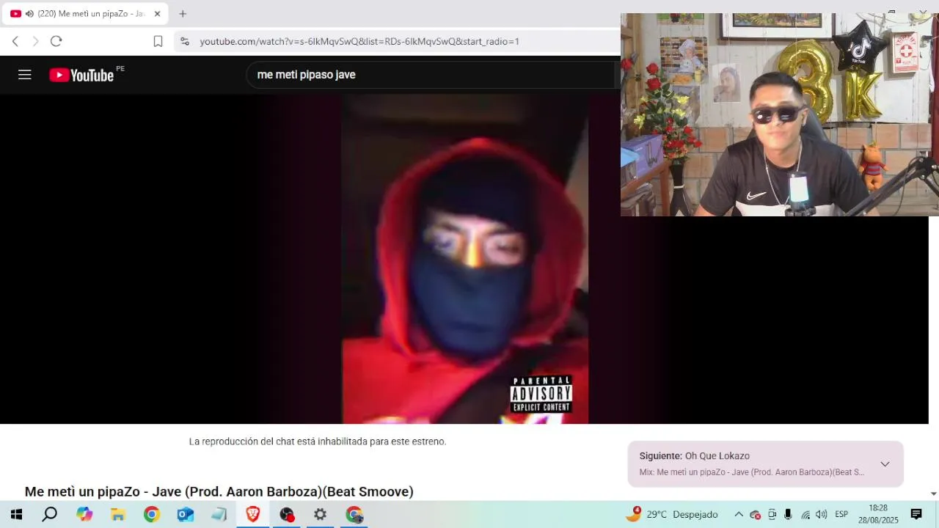This screenshot has height=528, width=939.
Task: Show hidden system tray icons
Action: (739, 514)
